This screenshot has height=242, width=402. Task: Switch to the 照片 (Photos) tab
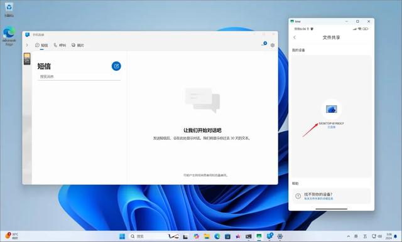(x=78, y=45)
